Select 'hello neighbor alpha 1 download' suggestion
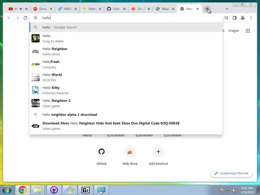260x195 pixels. [x=126, y=115]
